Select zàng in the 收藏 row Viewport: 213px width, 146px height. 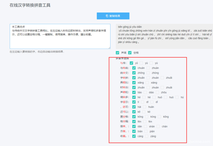pyautogui.click(x=147, y=136)
